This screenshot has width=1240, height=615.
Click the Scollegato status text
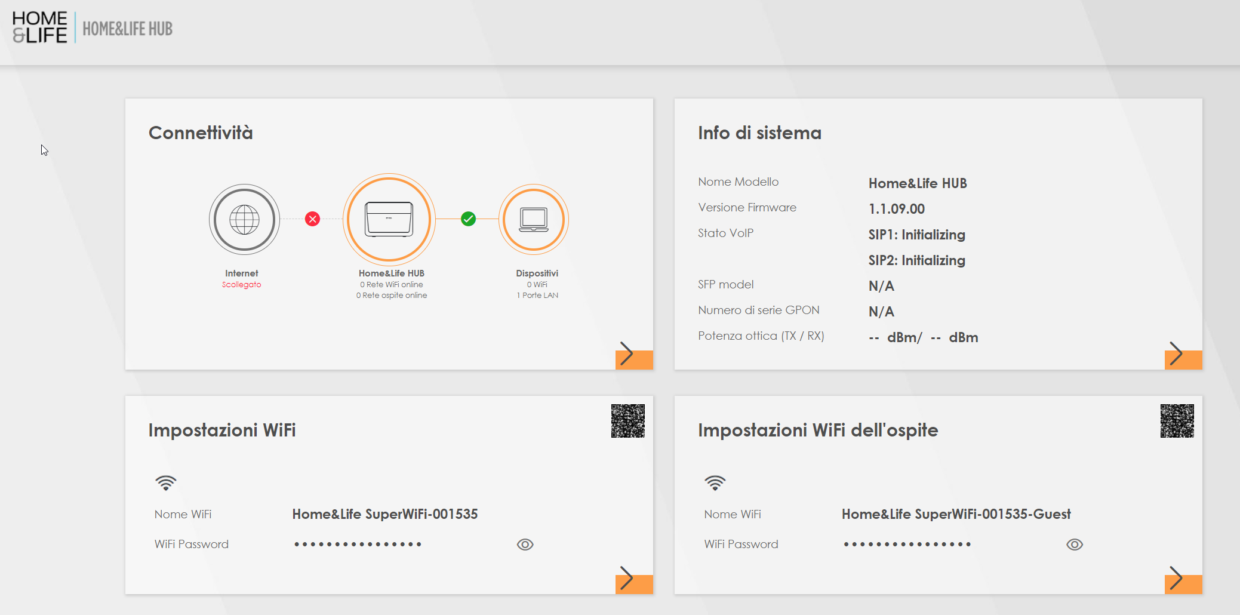[242, 285]
